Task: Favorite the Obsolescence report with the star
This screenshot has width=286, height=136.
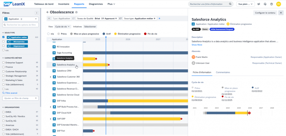Action: [77, 12]
